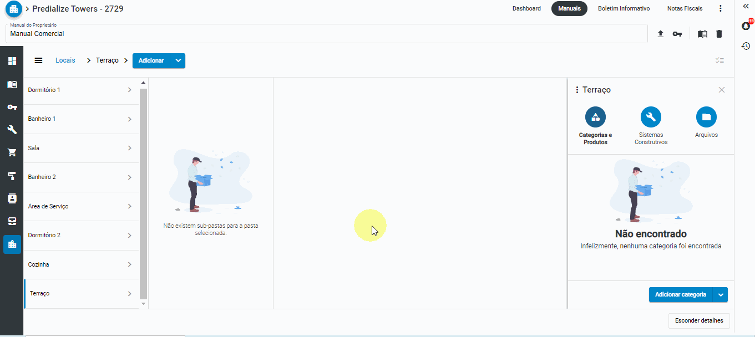Image resolution: width=755 pixels, height=337 pixels.
Task: Click the Manual do Proprietário input field
Action: [326, 34]
